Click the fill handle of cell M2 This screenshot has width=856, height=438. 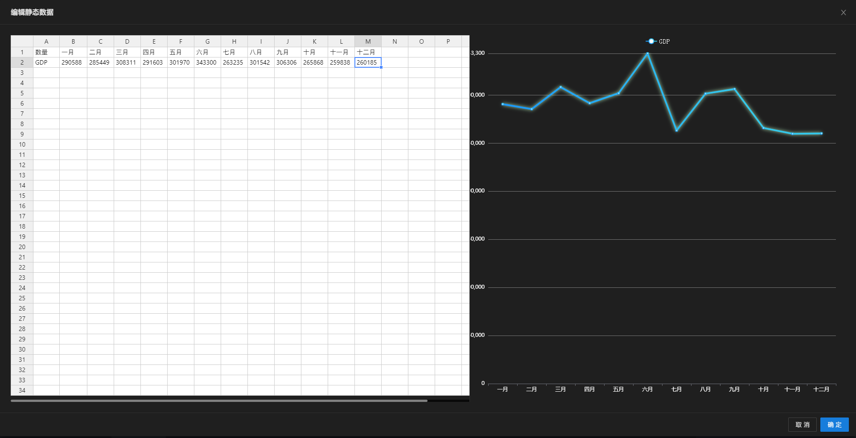point(381,67)
